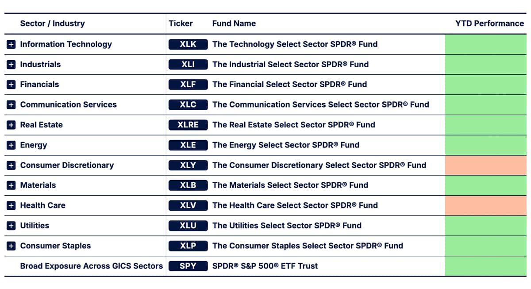This screenshot has width=531, height=289.
Task: Expand the Industrials sector row
Action: click(12, 65)
